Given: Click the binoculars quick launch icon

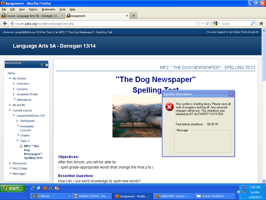Looking at the screenshot, I should coord(51,188).
